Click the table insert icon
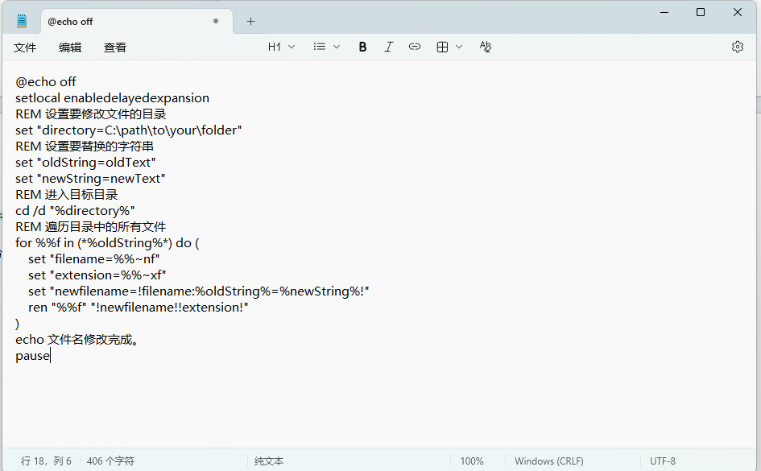Screen dimensions: 761x471 [x=442, y=47]
